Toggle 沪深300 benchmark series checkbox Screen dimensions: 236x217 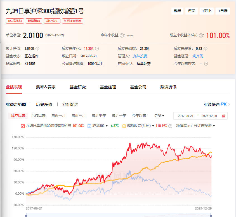(89, 126)
